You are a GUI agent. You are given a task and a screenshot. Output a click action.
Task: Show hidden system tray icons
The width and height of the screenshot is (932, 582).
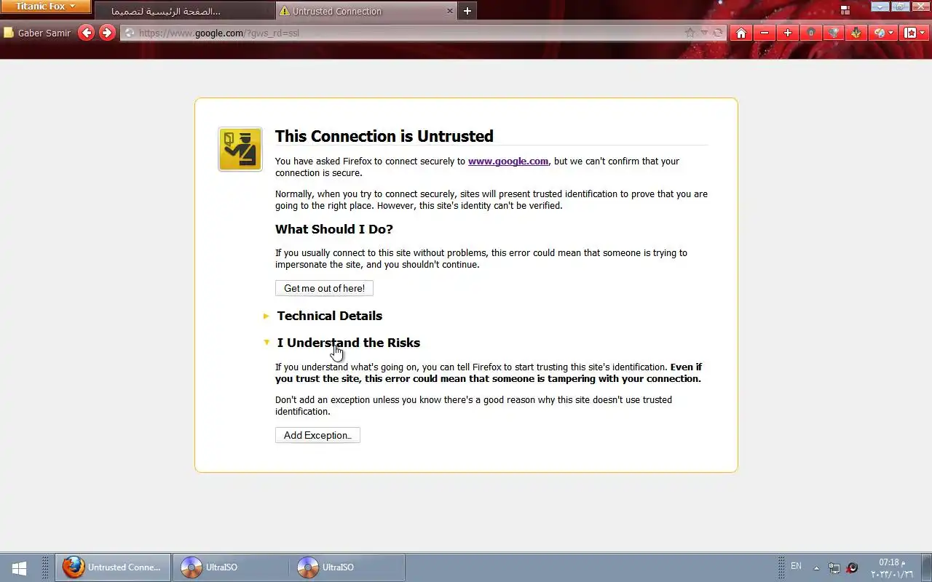[x=816, y=568]
